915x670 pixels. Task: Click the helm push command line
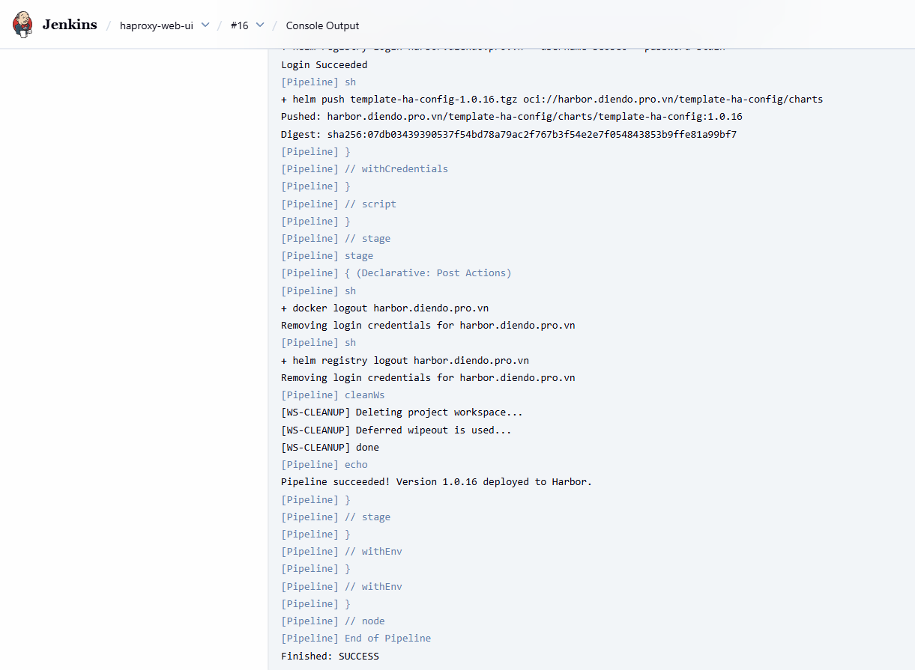(x=552, y=100)
